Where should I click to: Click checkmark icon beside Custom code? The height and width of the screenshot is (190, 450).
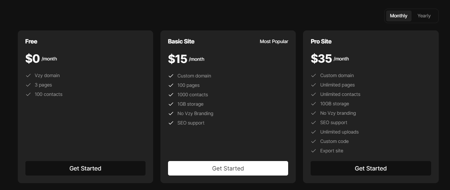[x=314, y=142]
